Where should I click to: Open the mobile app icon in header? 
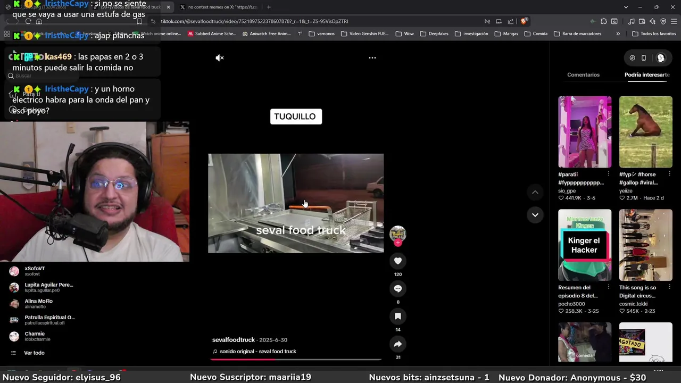point(644,58)
